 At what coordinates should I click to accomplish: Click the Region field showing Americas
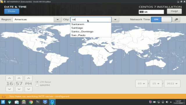click(33, 20)
